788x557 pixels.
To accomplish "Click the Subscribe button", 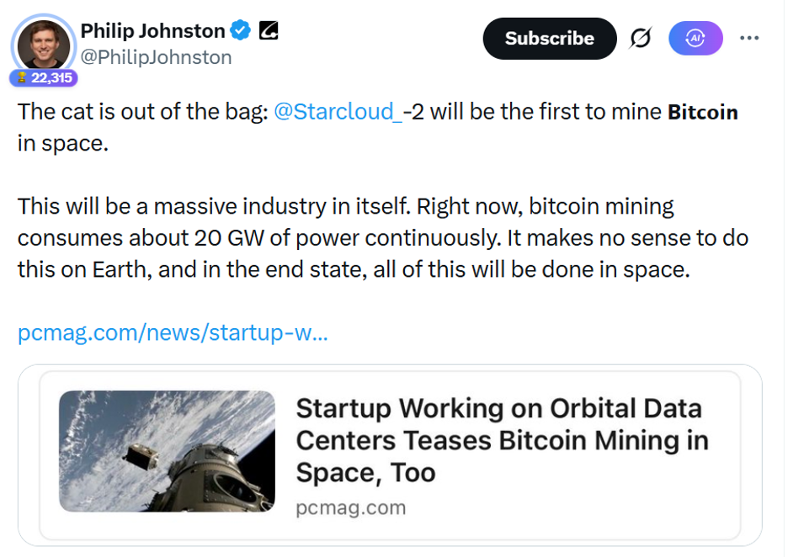I will tap(549, 38).
